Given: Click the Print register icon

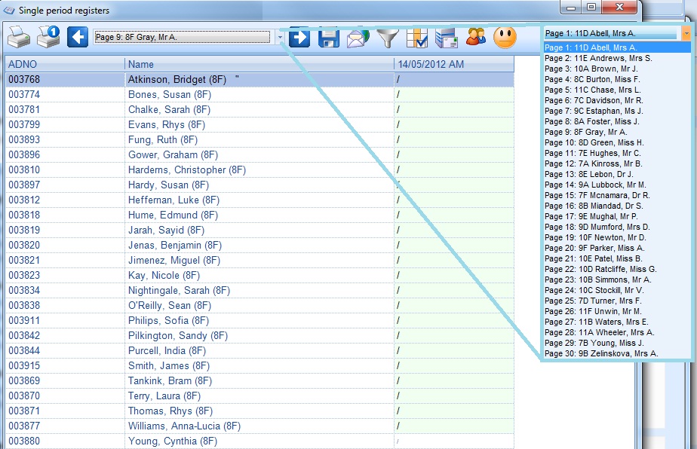Looking at the screenshot, I should click(19, 37).
